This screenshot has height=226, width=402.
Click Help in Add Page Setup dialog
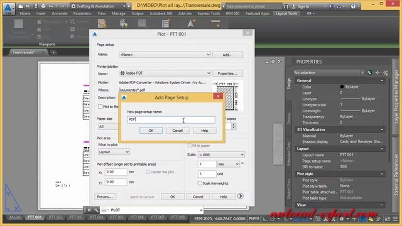coord(204,131)
